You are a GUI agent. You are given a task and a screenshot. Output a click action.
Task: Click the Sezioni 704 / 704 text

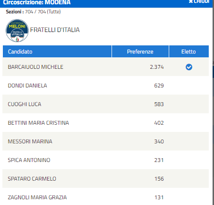tap(33, 11)
